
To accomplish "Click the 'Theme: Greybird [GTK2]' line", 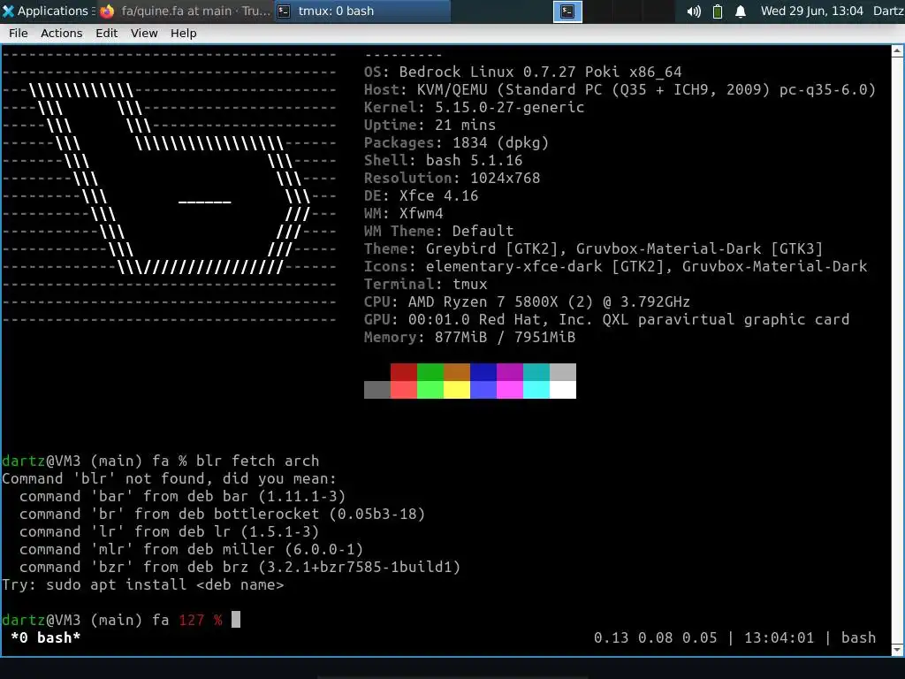I will point(593,248).
